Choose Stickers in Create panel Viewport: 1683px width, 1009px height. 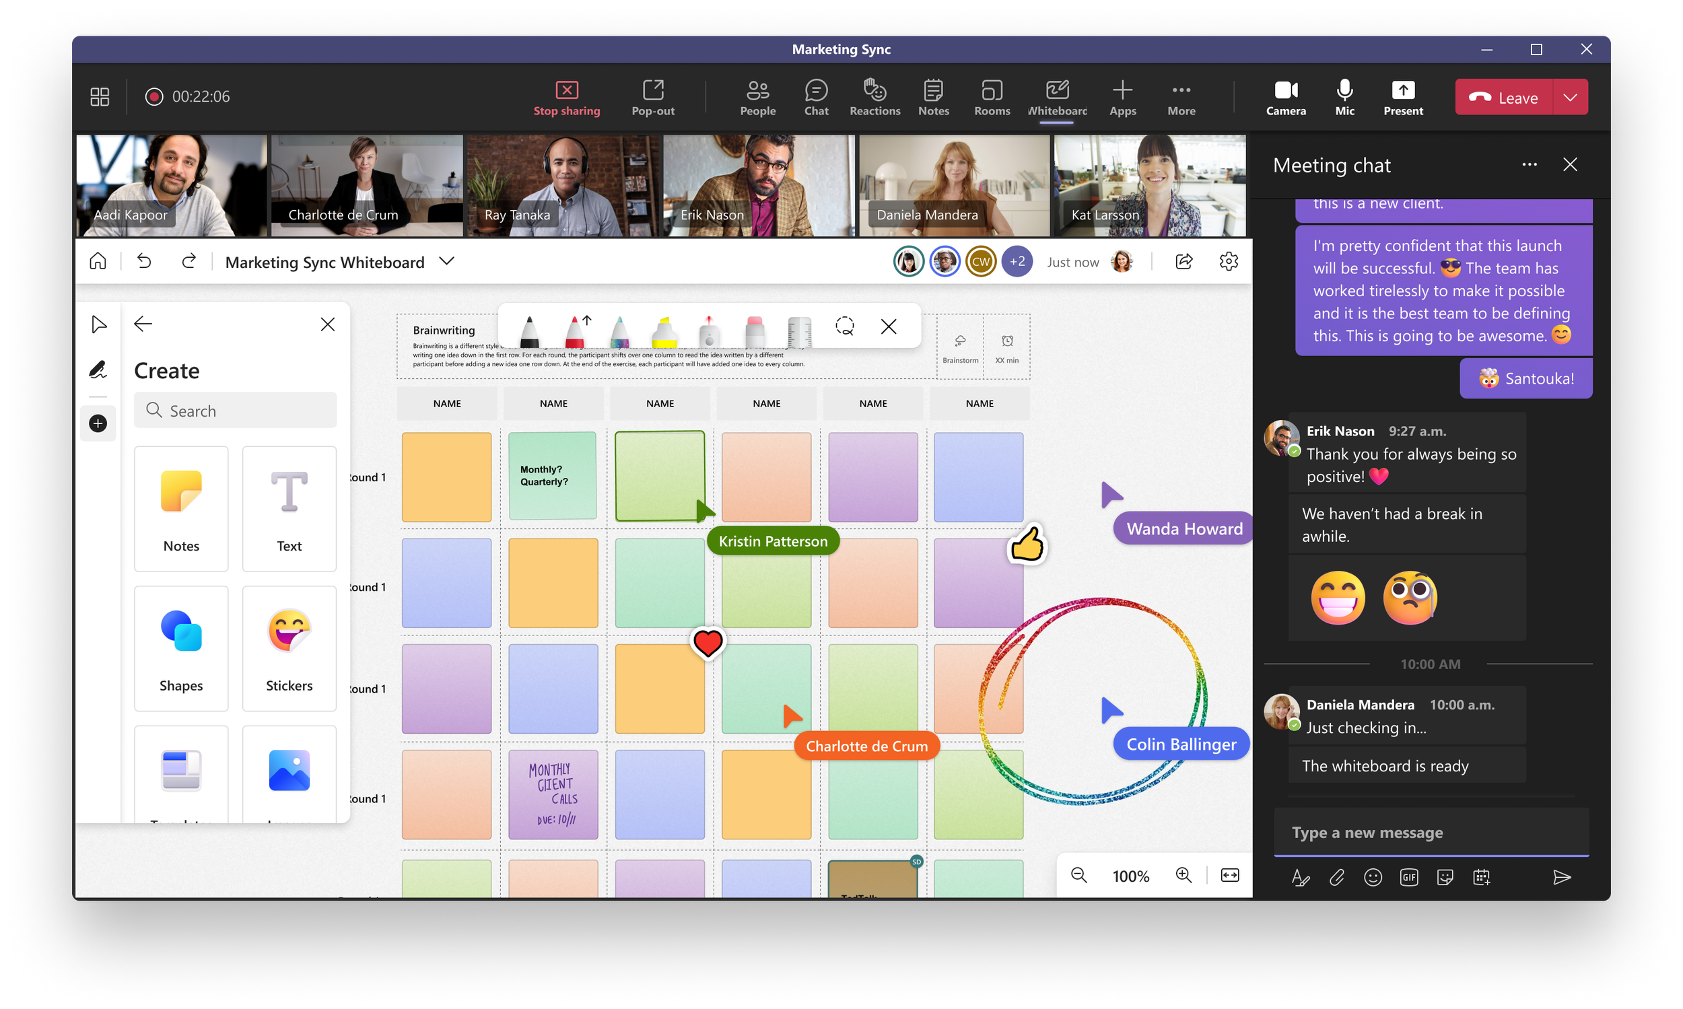tap(289, 648)
